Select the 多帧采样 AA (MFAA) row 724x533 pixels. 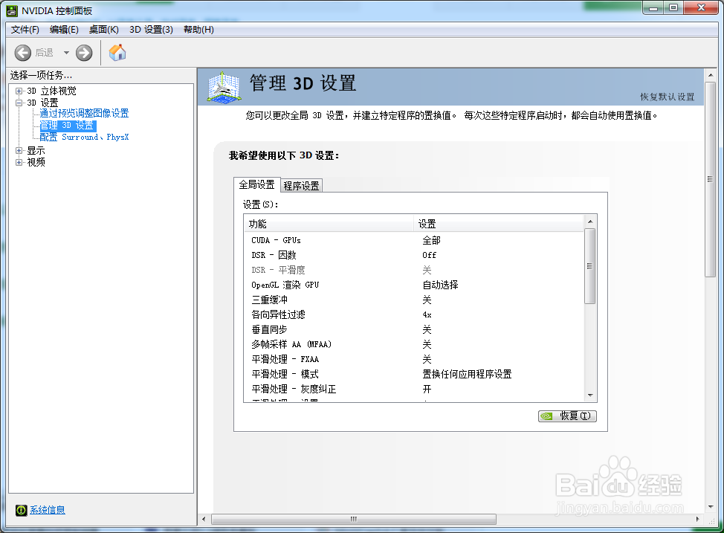pyautogui.click(x=414, y=344)
